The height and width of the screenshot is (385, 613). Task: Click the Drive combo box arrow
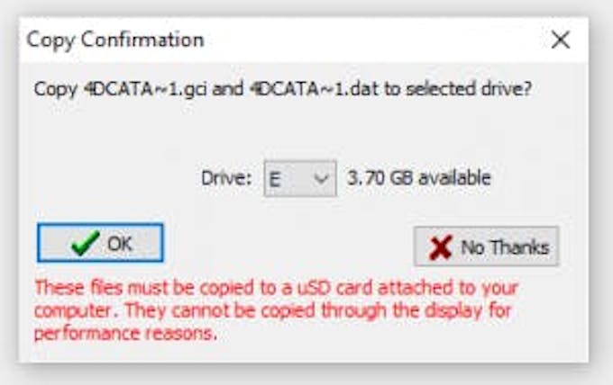click(x=322, y=178)
